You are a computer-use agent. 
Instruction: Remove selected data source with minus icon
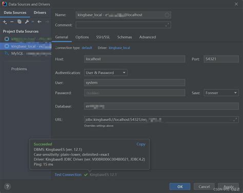tap(12, 22)
